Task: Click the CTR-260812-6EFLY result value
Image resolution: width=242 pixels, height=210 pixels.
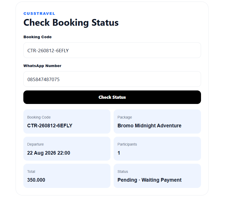Action: click(50, 126)
